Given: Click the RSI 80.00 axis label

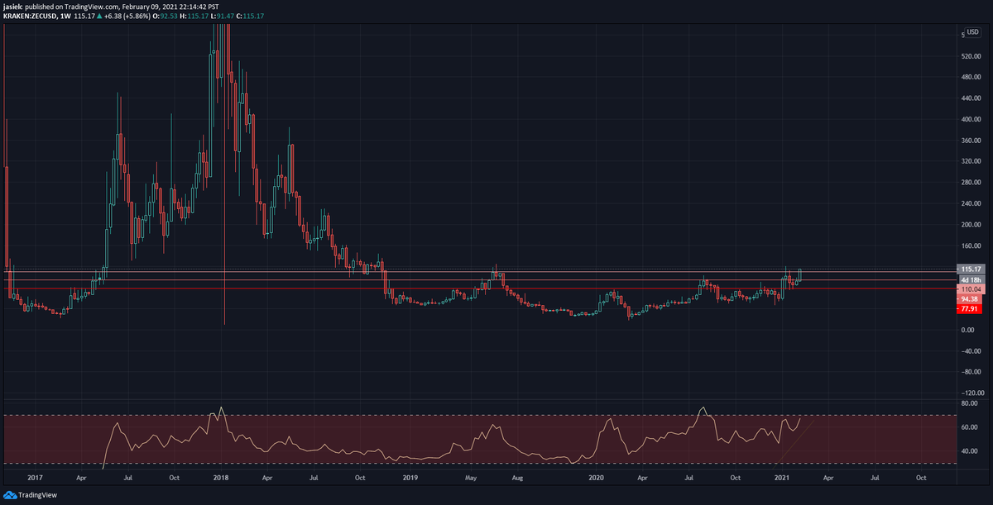Looking at the screenshot, I should 970,403.
